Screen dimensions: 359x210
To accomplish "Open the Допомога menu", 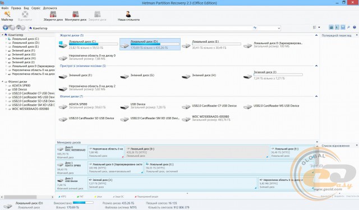I will click(x=50, y=8).
